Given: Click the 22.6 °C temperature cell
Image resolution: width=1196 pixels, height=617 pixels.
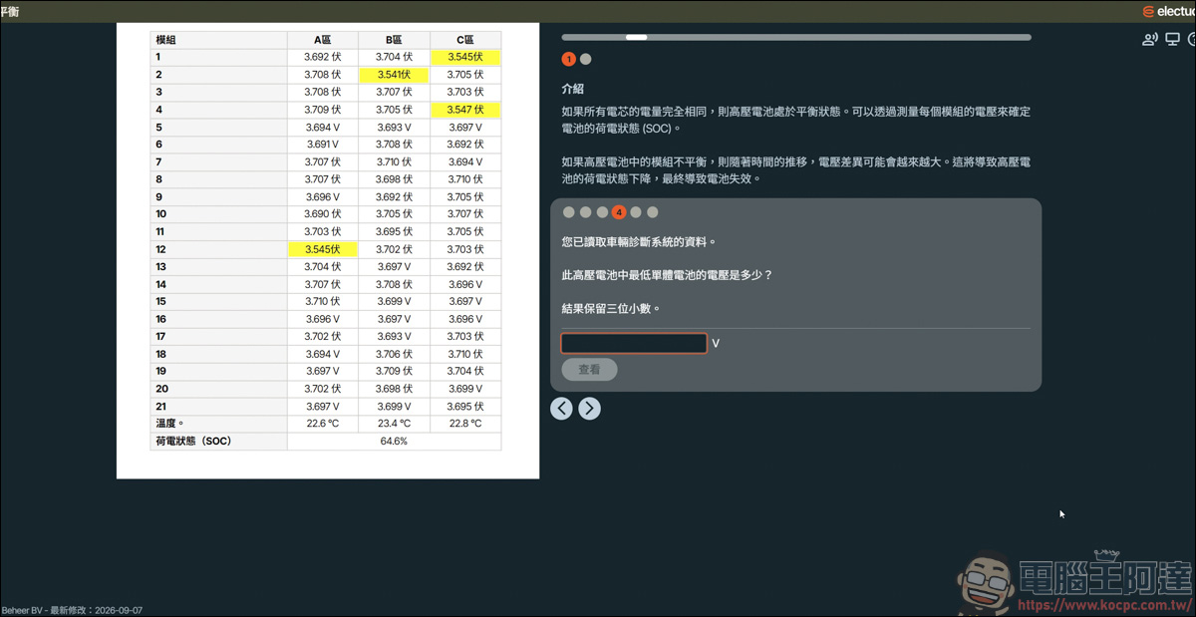Looking at the screenshot, I should coord(322,424).
